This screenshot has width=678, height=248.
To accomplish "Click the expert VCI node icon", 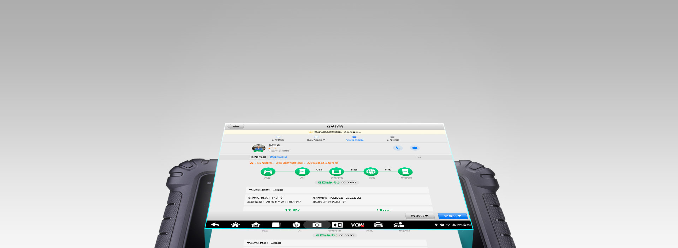I will coord(405,172).
